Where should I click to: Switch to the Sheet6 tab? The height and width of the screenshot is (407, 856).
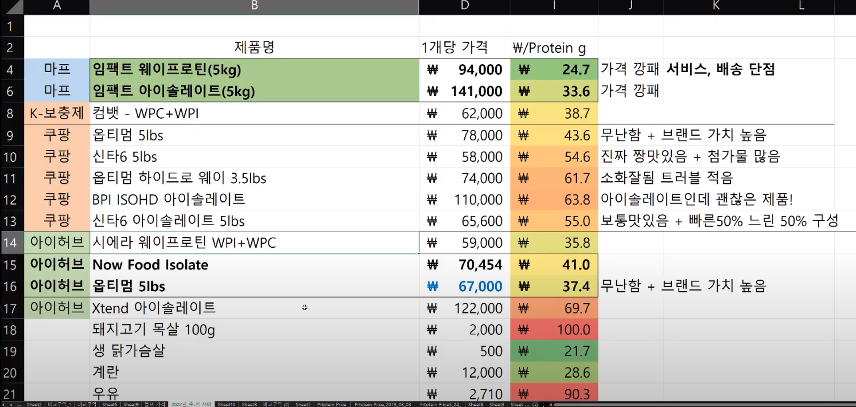point(475,404)
